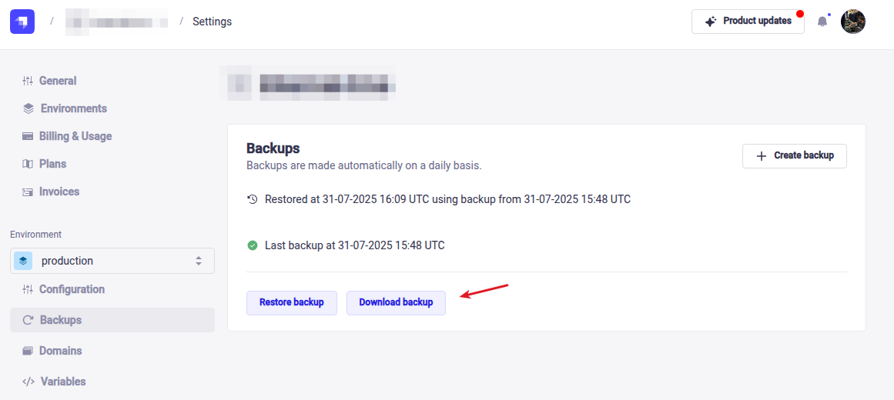
Task: Click the Create backup button
Action: click(x=794, y=155)
